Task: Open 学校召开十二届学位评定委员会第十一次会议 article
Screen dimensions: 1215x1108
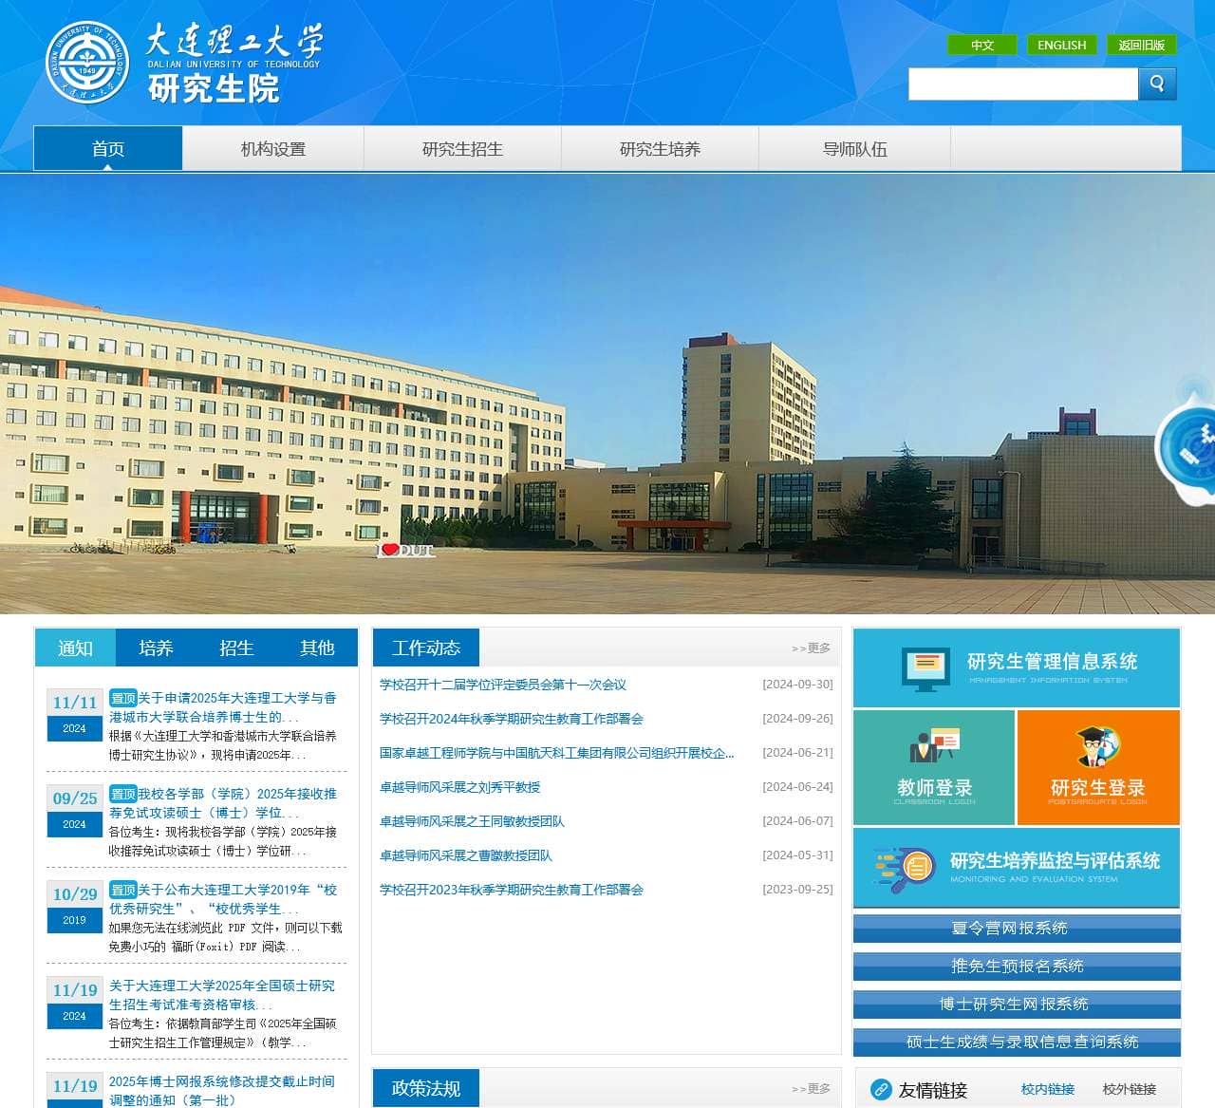Action: (x=503, y=685)
